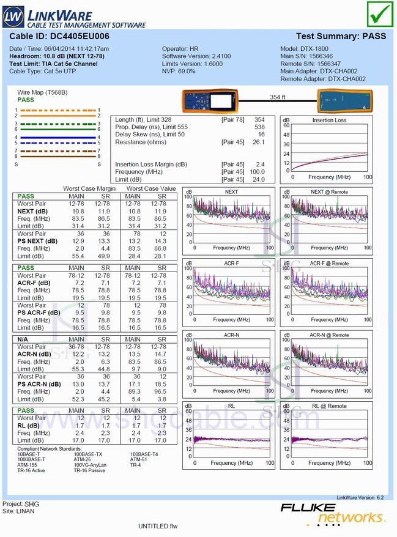The width and height of the screenshot is (397, 537).
Task: Click the 1000BASE-T standard entry
Action: 31,459
